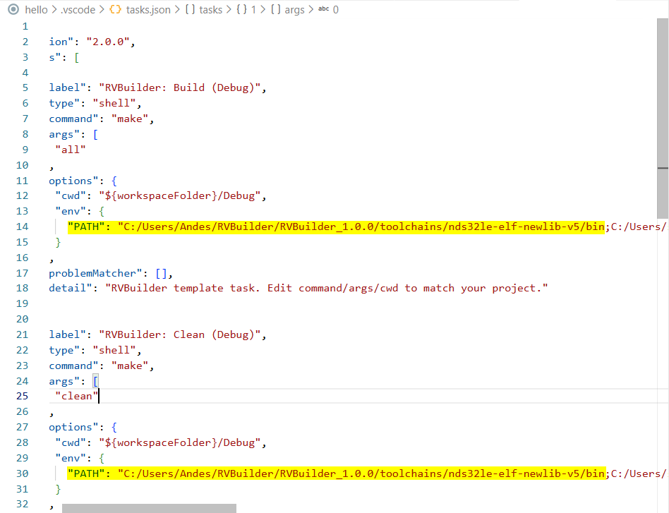Viewport: 669px width, 513px height.
Task: Open the hello folder breadcrumb
Action: 36,10
